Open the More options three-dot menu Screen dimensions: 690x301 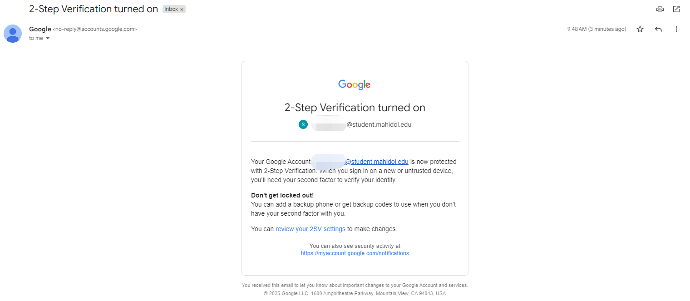[x=676, y=29]
